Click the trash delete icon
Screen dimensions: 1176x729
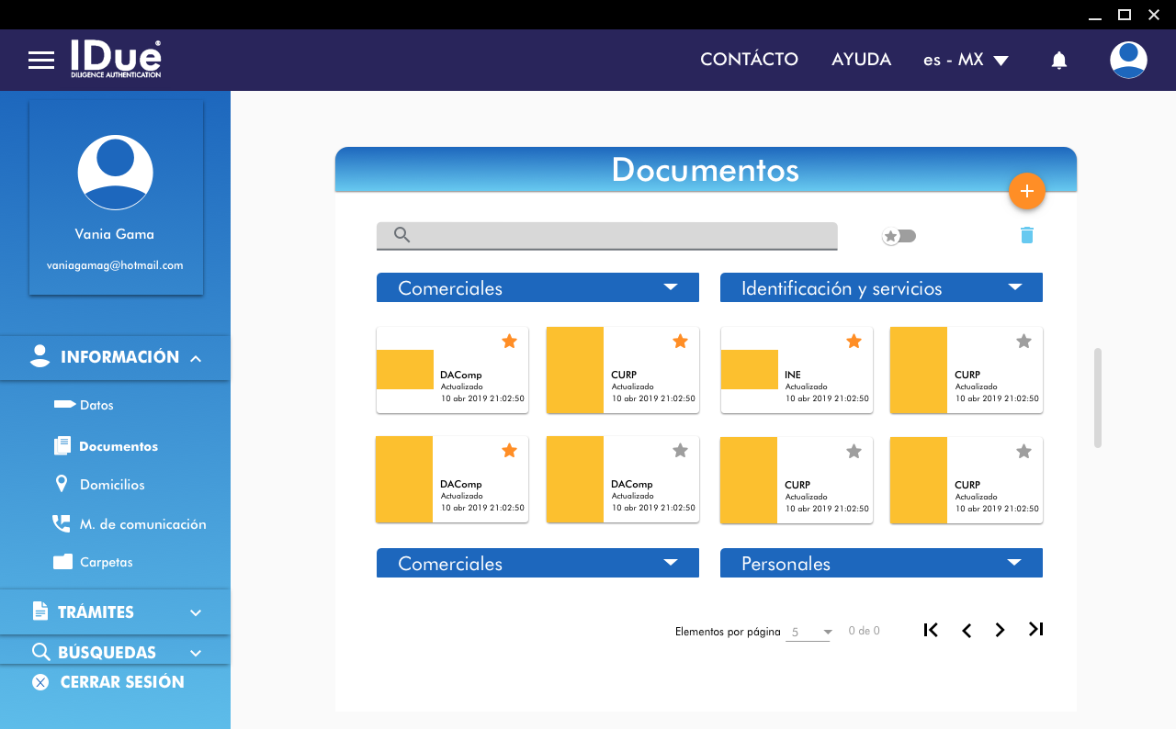(x=1026, y=236)
